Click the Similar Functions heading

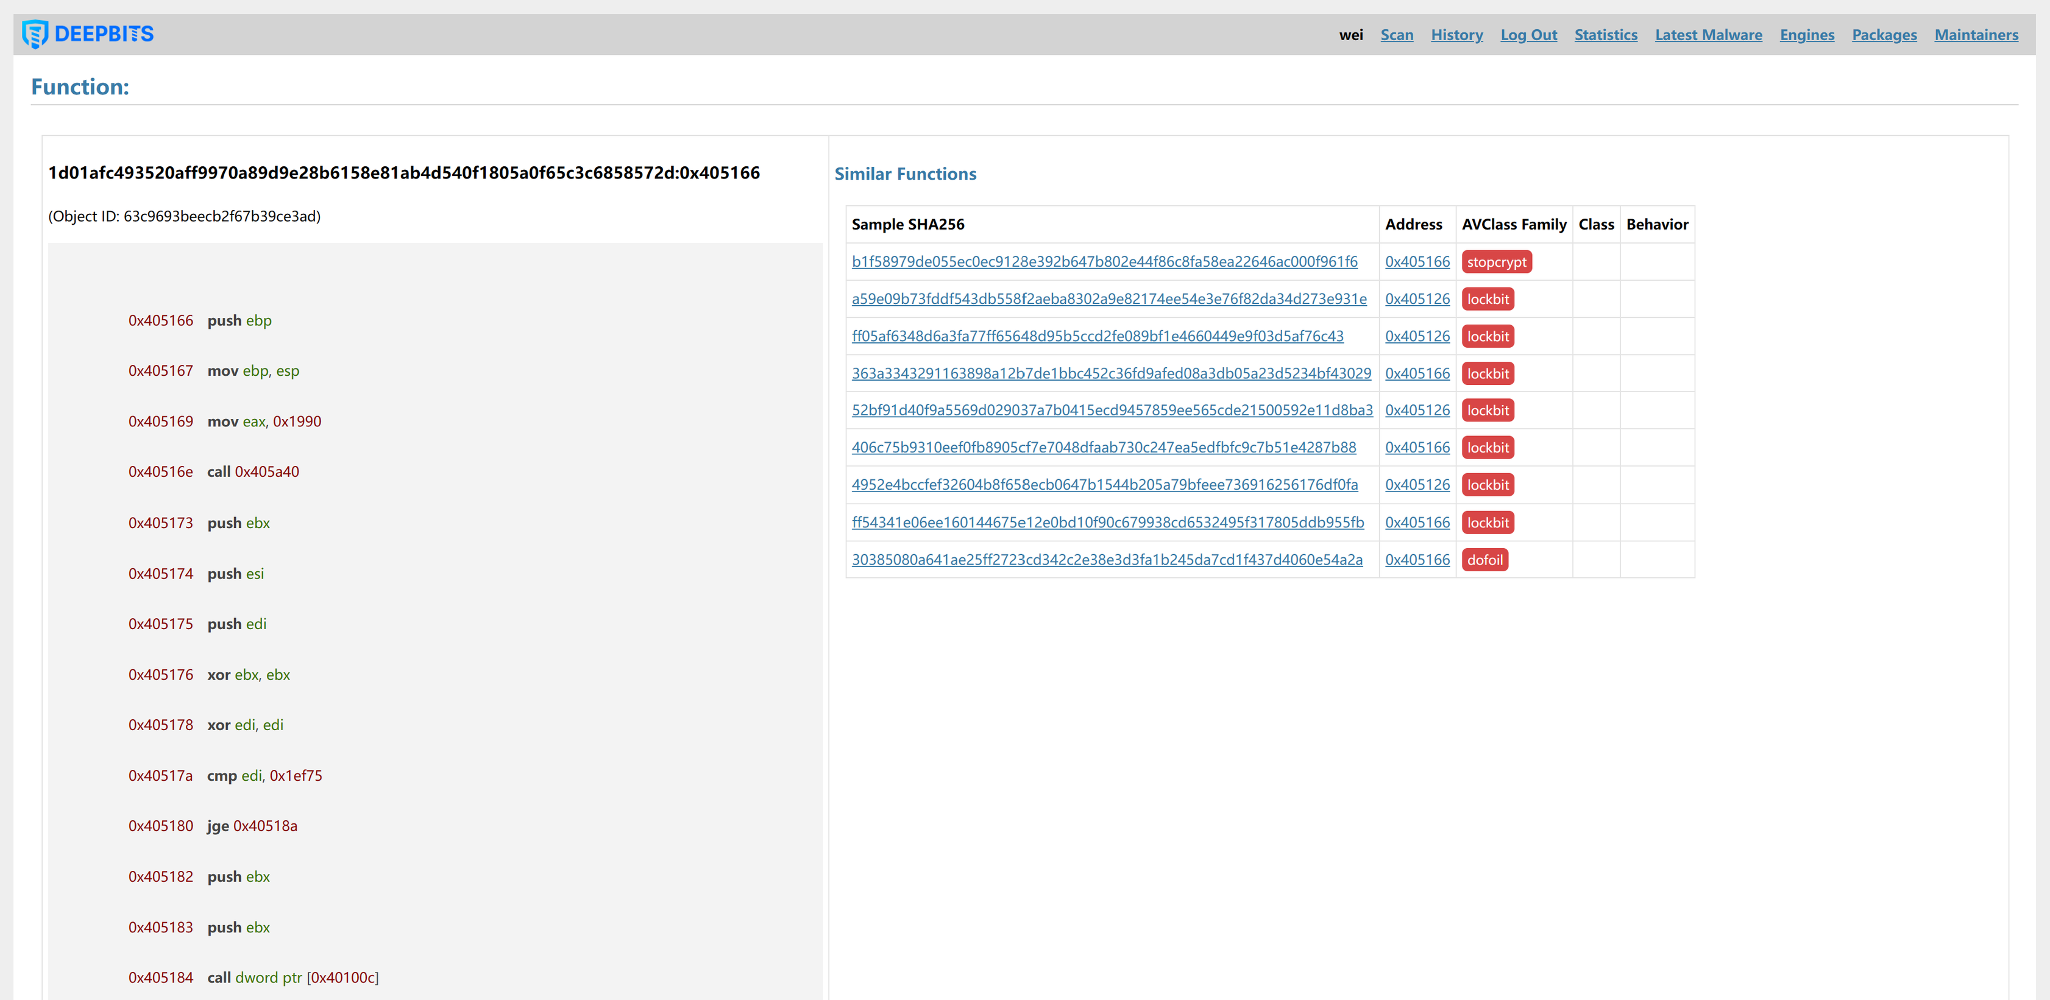click(x=905, y=174)
